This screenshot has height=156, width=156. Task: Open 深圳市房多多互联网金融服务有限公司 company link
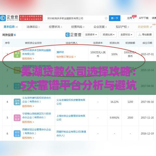[36, 52]
